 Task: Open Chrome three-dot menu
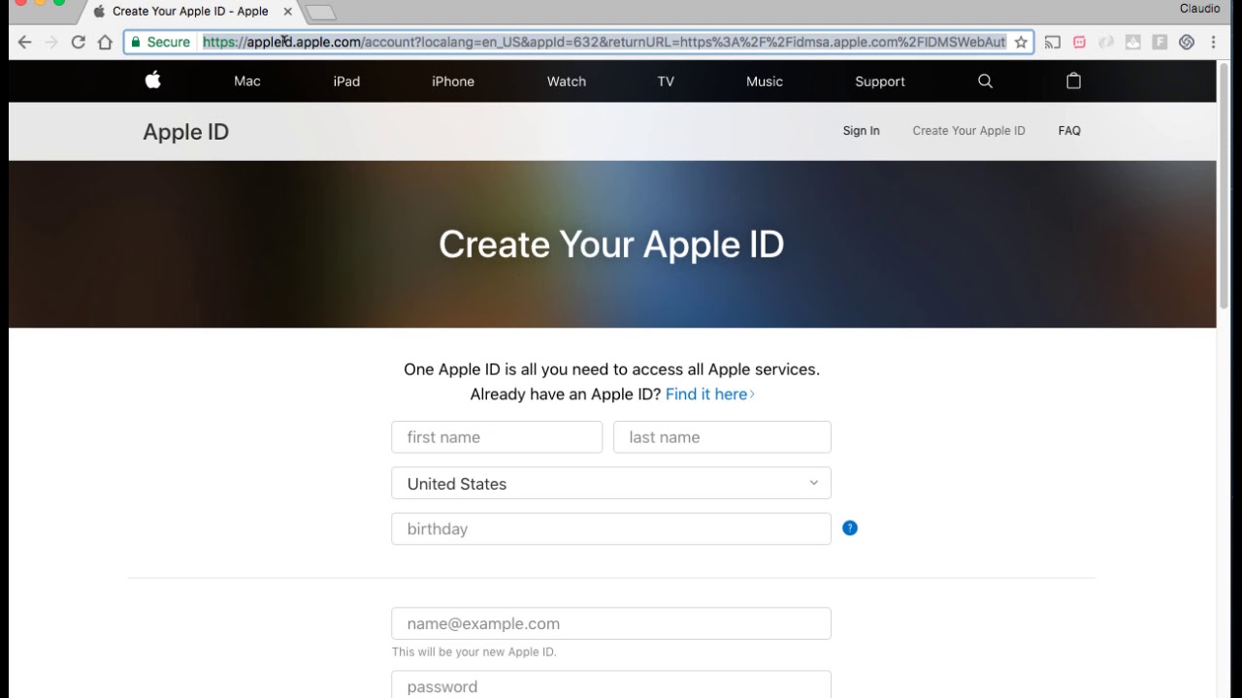tap(1213, 42)
